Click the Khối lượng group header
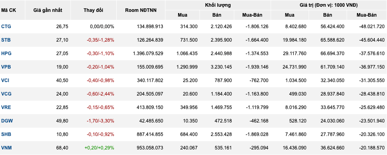 coord(218,5)
